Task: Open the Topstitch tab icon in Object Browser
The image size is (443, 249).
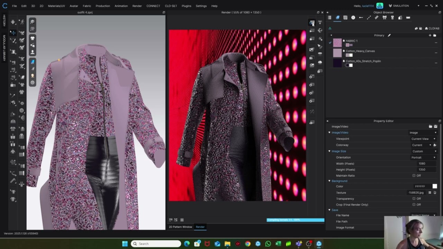Action: click(x=369, y=18)
